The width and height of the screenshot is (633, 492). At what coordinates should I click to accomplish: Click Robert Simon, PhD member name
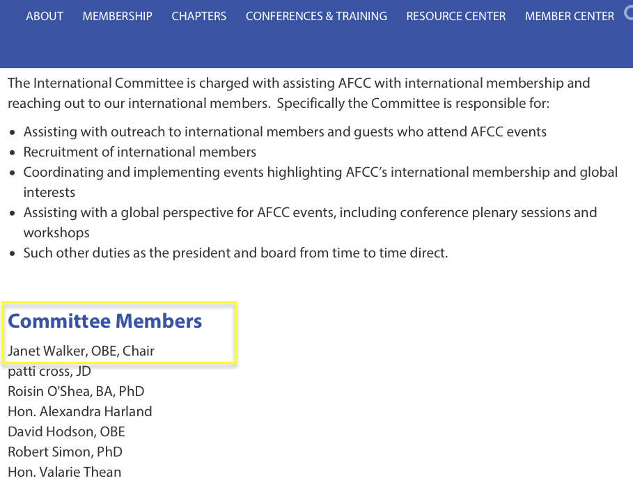[x=65, y=452]
